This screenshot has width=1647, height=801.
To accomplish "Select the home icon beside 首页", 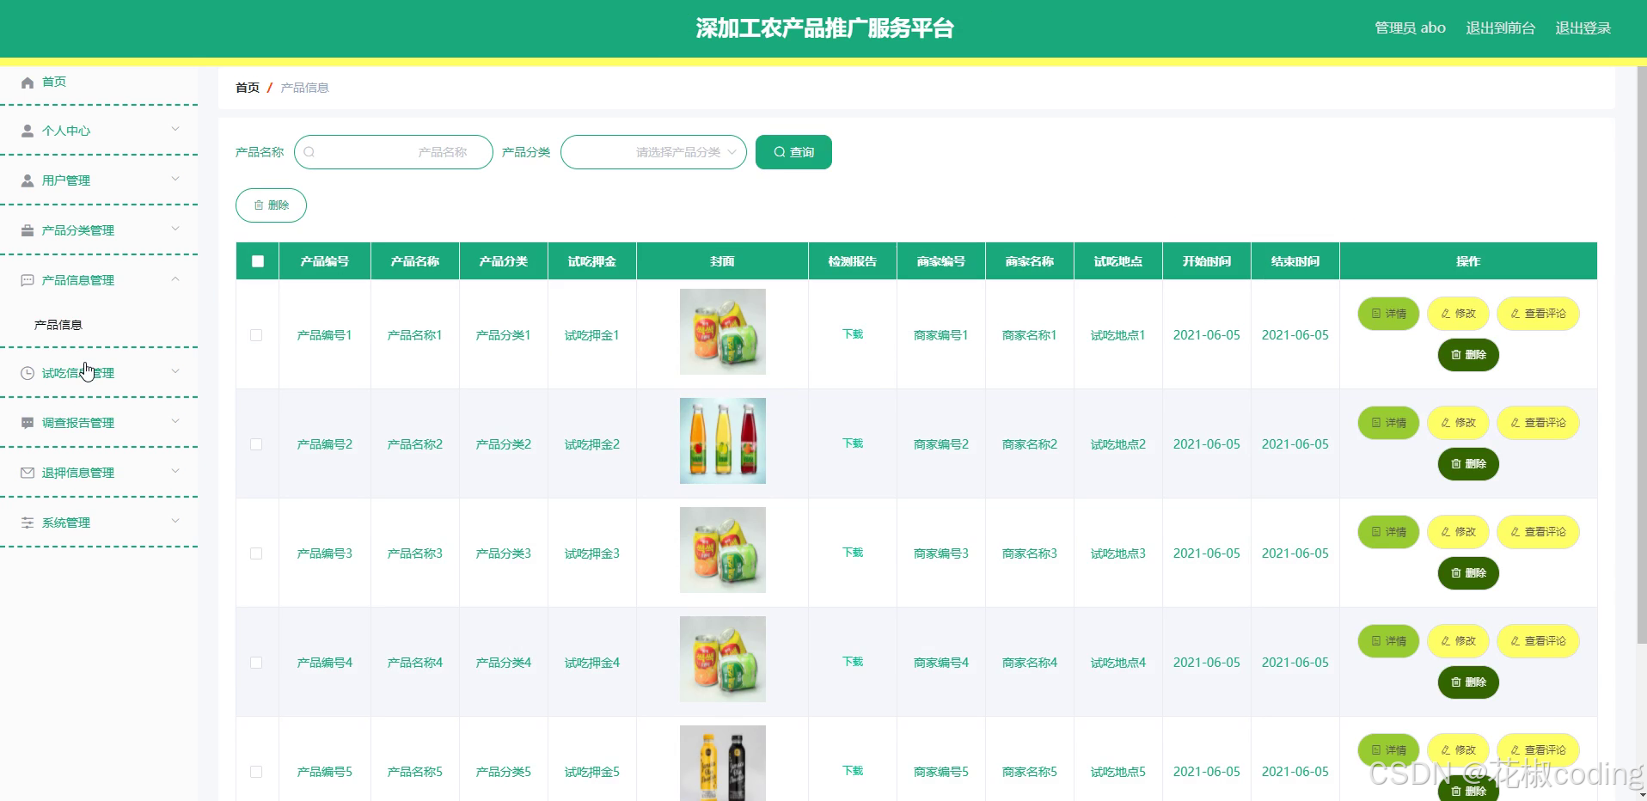I will (x=26, y=82).
